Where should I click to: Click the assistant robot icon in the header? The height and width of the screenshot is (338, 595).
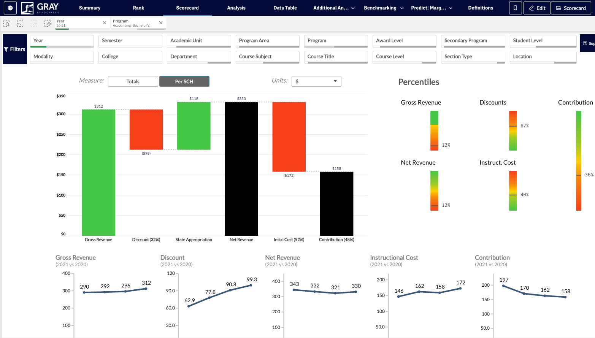[10, 8]
